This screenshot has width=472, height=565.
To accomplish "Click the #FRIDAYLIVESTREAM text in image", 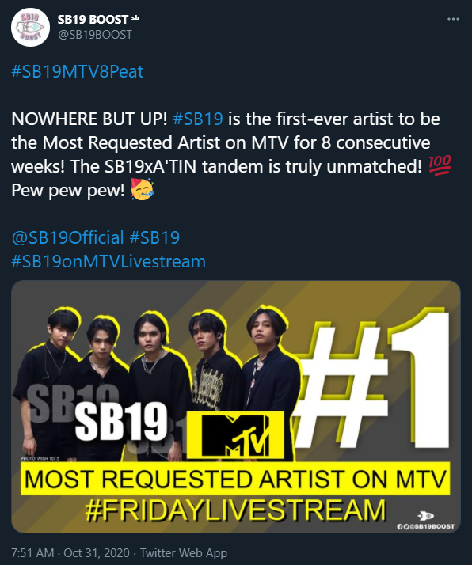I will [236, 510].
